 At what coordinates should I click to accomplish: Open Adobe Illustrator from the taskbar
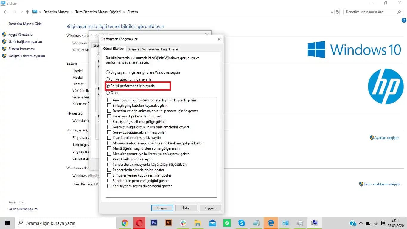(169, 223)
